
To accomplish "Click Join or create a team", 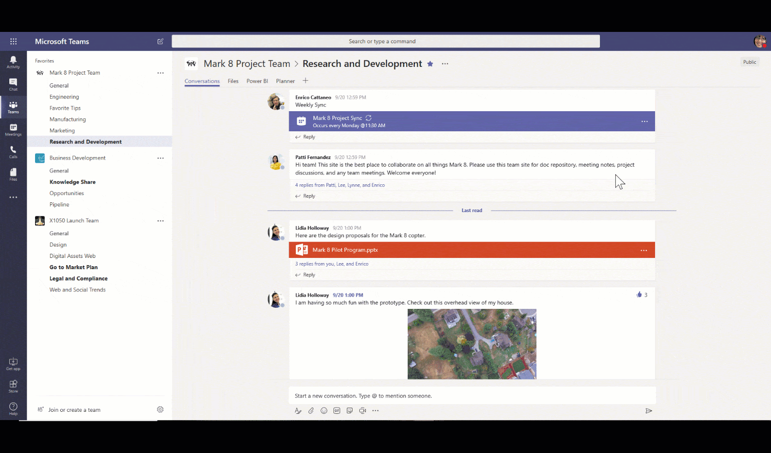I will click(74, 410).
